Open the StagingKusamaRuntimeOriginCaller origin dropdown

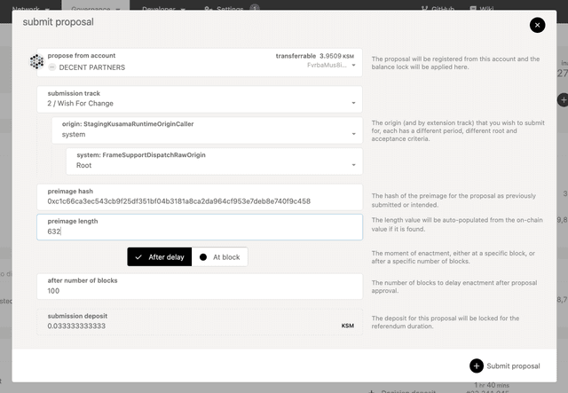click(354, 135)
